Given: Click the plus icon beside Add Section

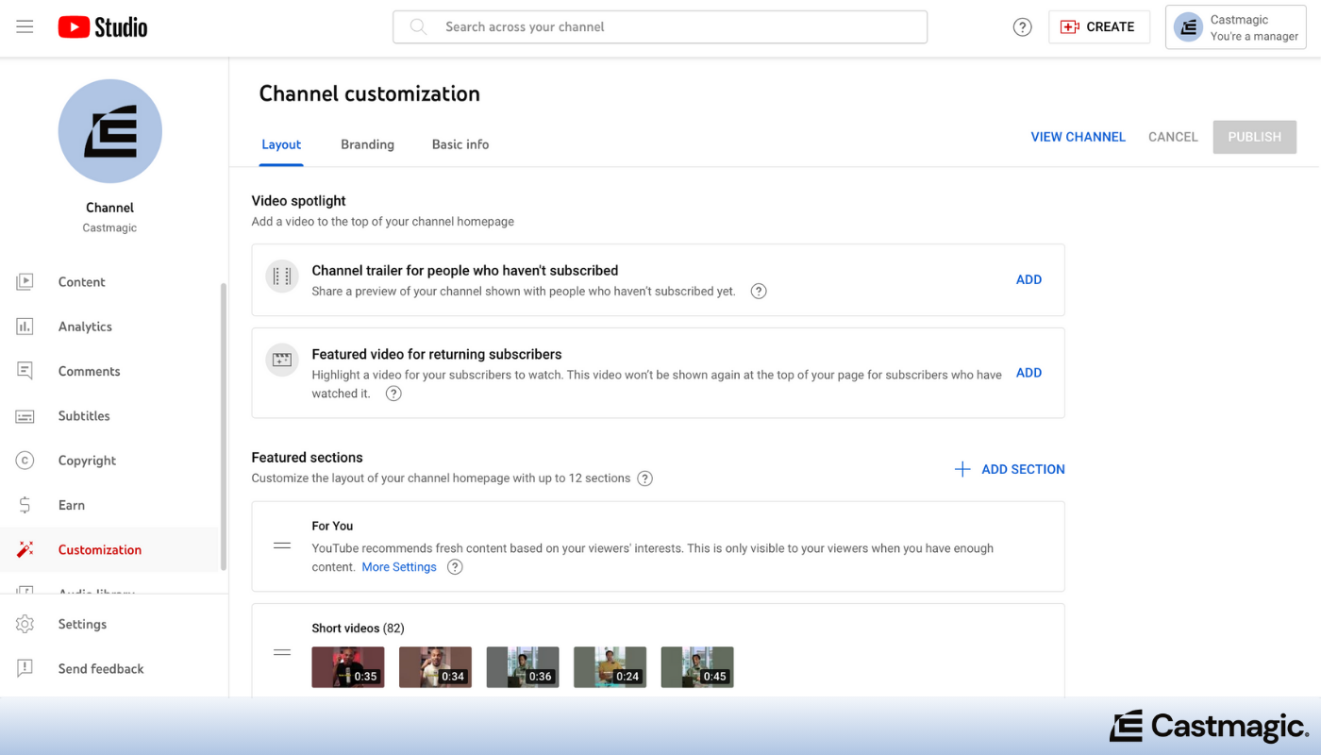Looking at the screenshot, I should 962,469.
